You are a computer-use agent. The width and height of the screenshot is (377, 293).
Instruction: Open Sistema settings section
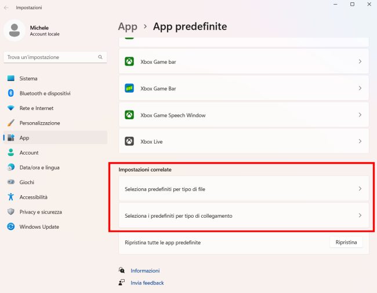55,79
